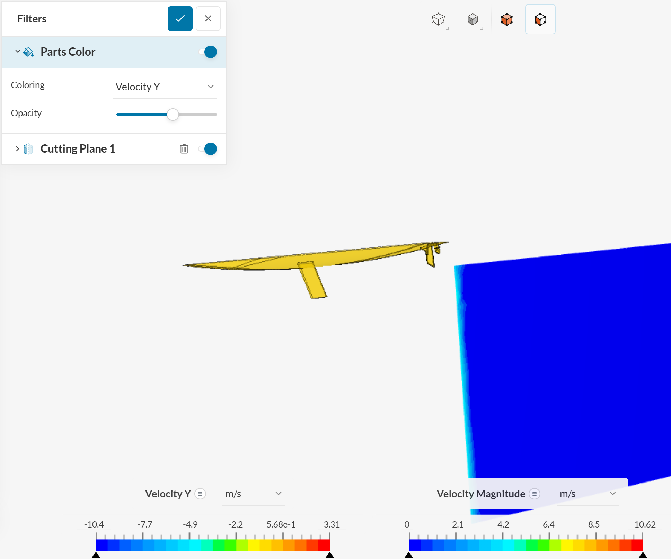This screenshot has height=559, width=671.
Task: Disable the Cutting Plane 1 toggle
Action: (209, 149)
